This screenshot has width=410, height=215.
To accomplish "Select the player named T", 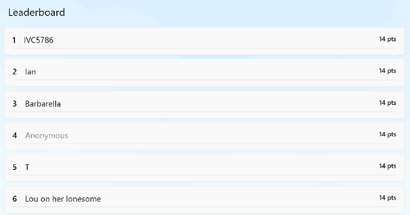I will coord(27,167).
